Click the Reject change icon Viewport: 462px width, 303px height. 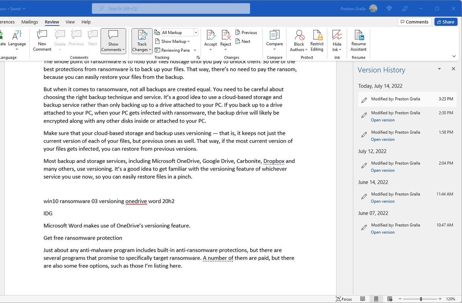[x=226, y=35]
